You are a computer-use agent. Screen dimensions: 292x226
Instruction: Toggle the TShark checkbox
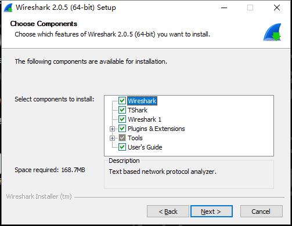[122, 110]
